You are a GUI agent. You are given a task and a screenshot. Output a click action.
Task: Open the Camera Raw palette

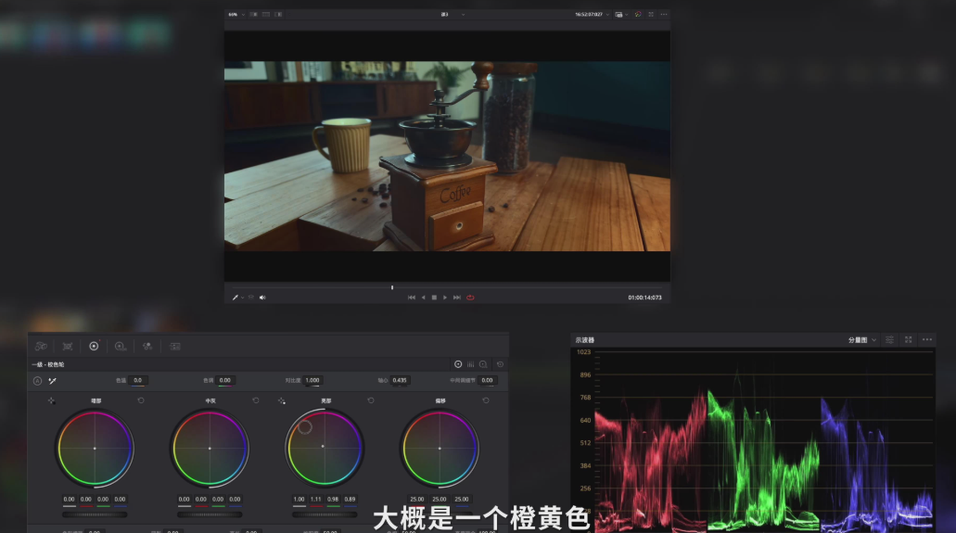point(41,346)
